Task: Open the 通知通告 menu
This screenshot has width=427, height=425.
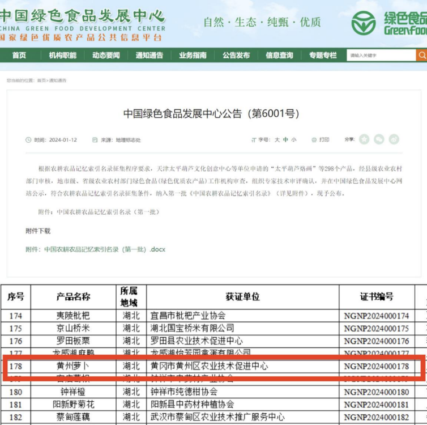Action: click(x=150, y=56)
